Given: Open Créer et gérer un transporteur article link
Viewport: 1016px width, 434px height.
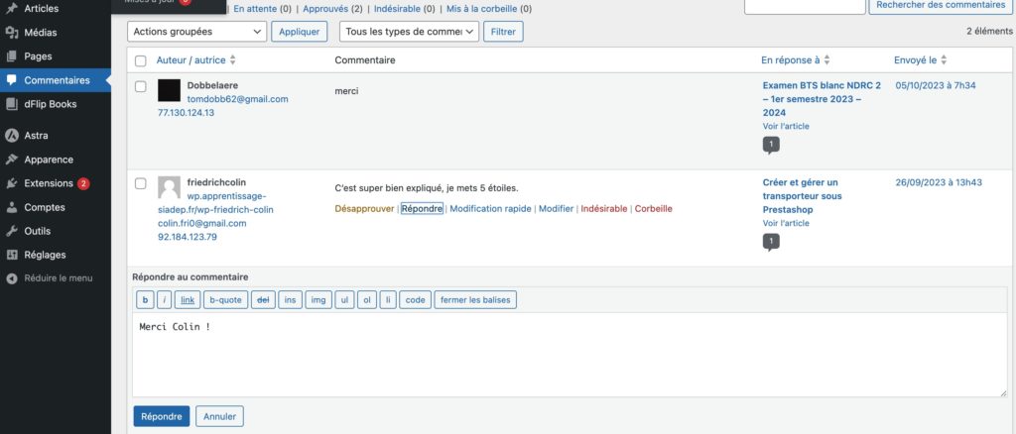Looking at the screenshot, I should pos(801,196).
